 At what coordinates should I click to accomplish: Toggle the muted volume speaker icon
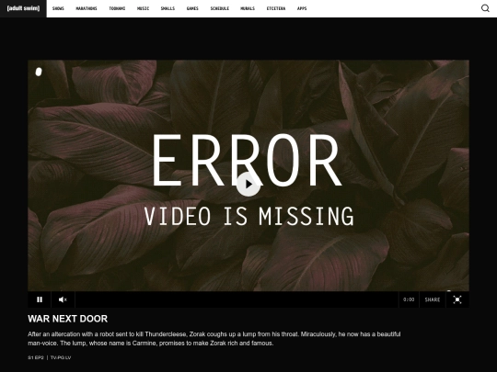[x=63, y=299]
